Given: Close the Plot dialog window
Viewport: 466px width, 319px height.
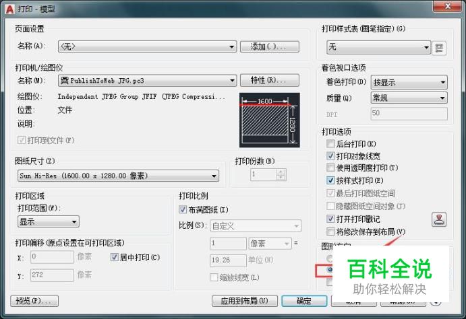Looking at the screenshot, I should click(x=448, y=6).
